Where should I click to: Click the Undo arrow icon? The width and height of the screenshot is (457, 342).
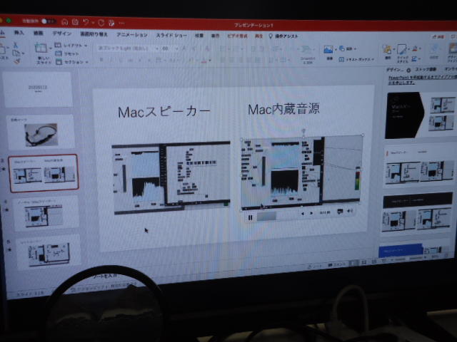point(86,22)
